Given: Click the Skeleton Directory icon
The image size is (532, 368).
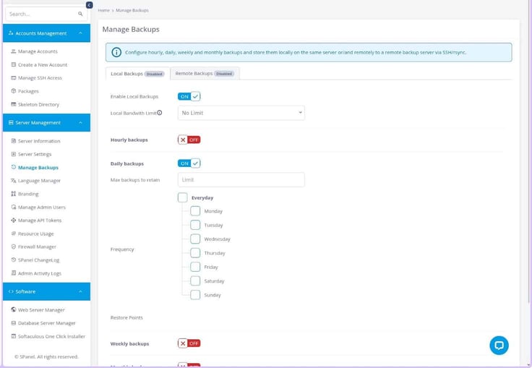Looking at the screenshot, I should tap(14, 104).
